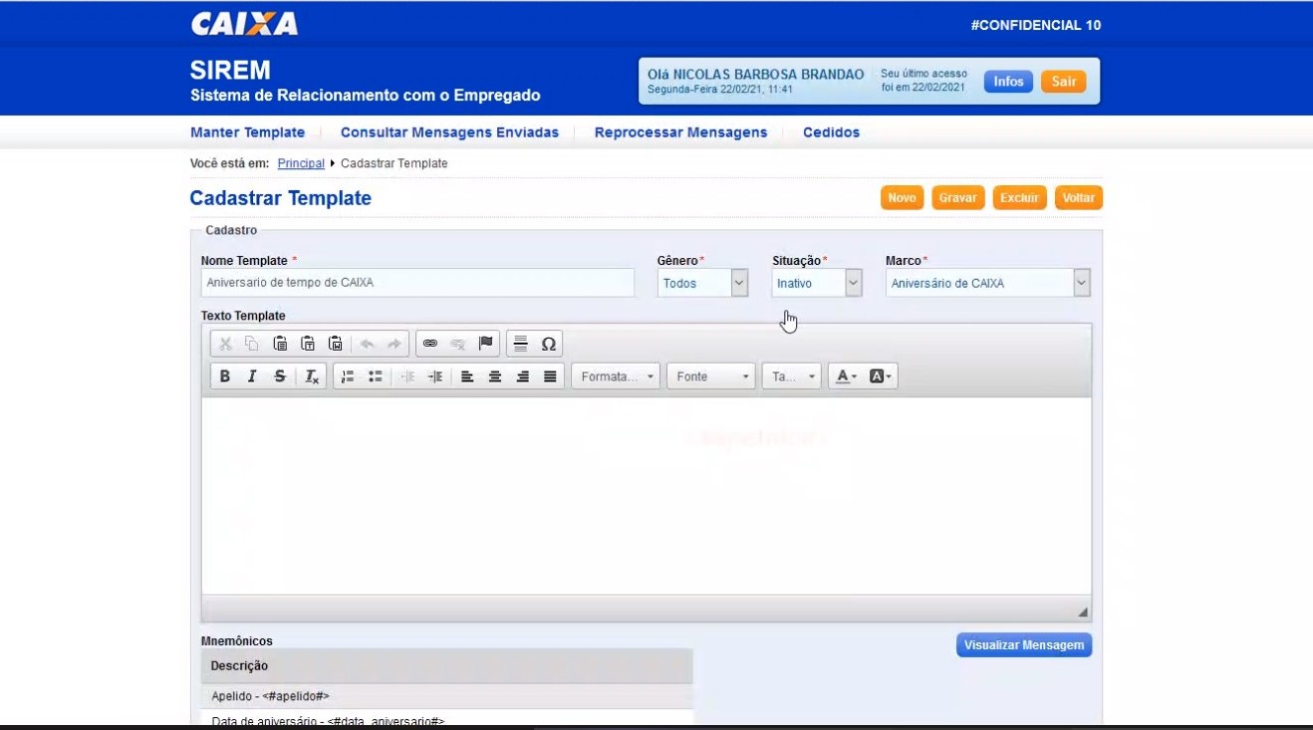Open the special character Omega icon
This screenshot has height=730, width=1313.
[548, 344]
